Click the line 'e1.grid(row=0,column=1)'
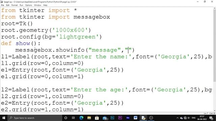216x121 pixels. coord(42,76)
